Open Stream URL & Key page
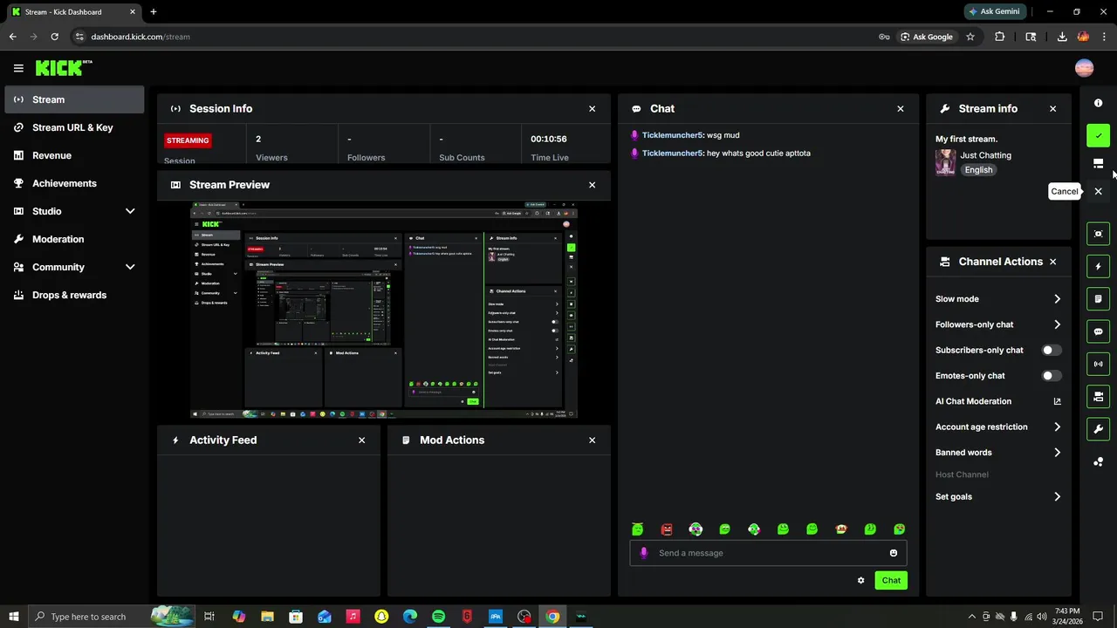This screenshot has height=628, width=1117. [74, 127]
